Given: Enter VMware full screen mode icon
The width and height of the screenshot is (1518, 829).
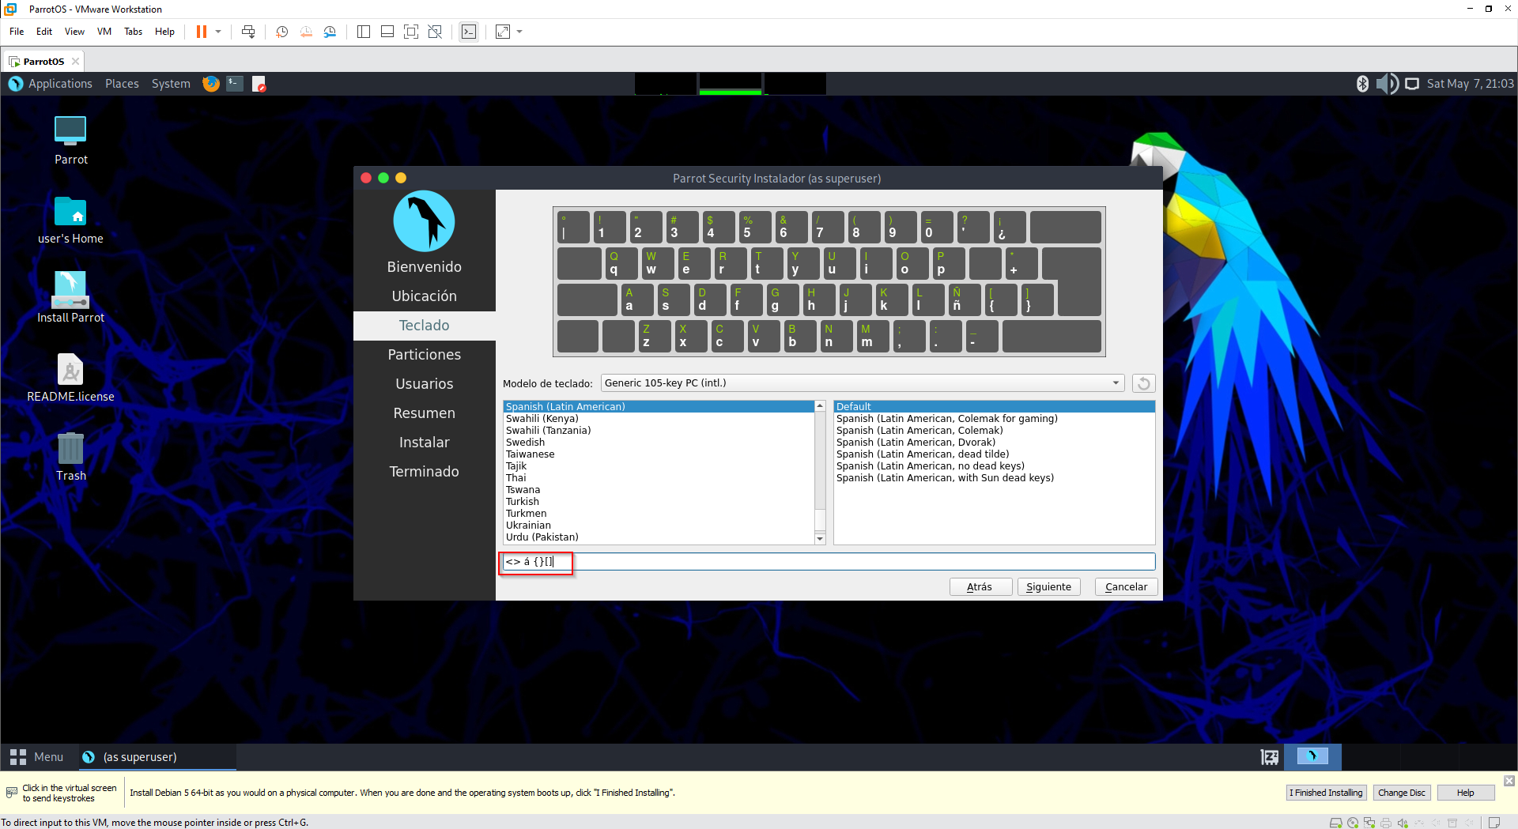Looking at the screenshot, I should pos(411,32).
